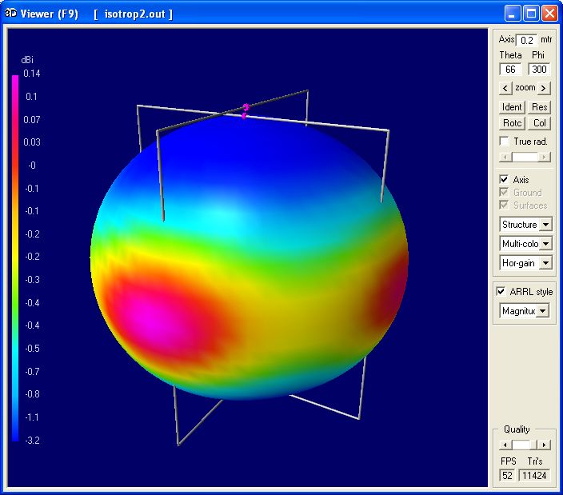Click the zoom in right arrow button
Viewport: 563px width, 495px height.
(x=544, y=88)
